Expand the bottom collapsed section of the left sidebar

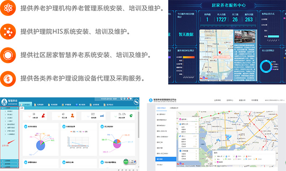coord(9,167)
